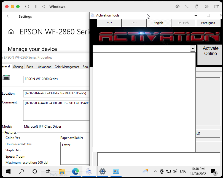
Task: Open Cortana circle on taskbar
Action: click(x=35, y=171)
